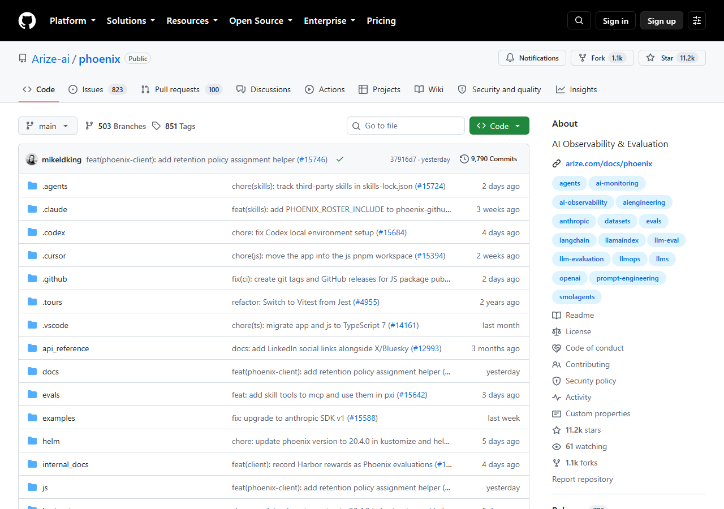Open the api_reference folder
Image resolution: width=724 pixels, height=509 pixels.
[x=66, y=348]
